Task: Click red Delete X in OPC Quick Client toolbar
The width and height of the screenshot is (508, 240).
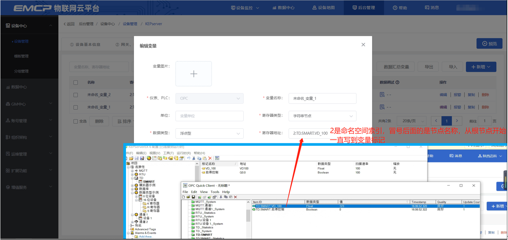Action: click(236, 197)
